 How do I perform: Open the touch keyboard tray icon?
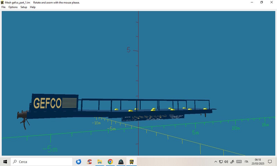(239, 162)
